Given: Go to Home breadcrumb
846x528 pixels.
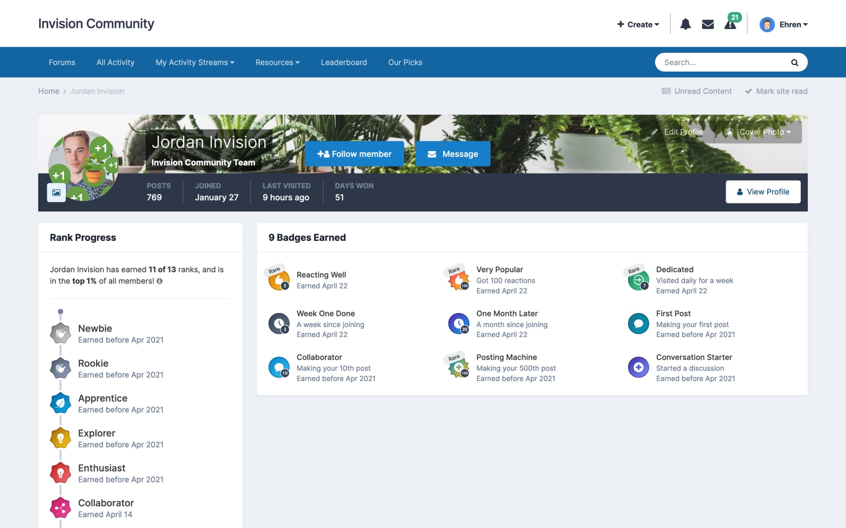Looking at the screenshot, I should click(x=49, y=91).
